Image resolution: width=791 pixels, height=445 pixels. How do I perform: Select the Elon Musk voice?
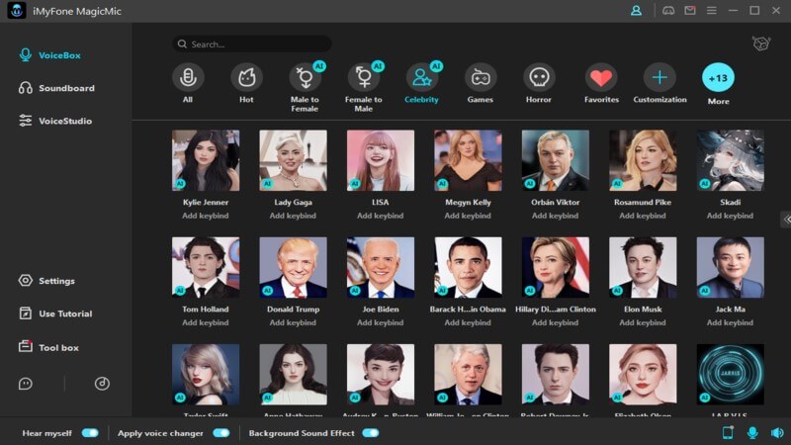coord(643,267)
